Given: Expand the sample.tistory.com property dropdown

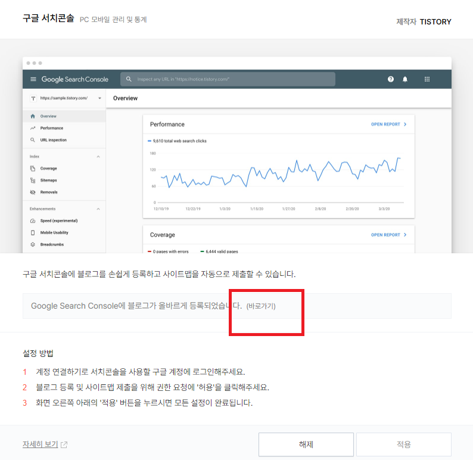Looking at the screenshot, I should 99,98.
